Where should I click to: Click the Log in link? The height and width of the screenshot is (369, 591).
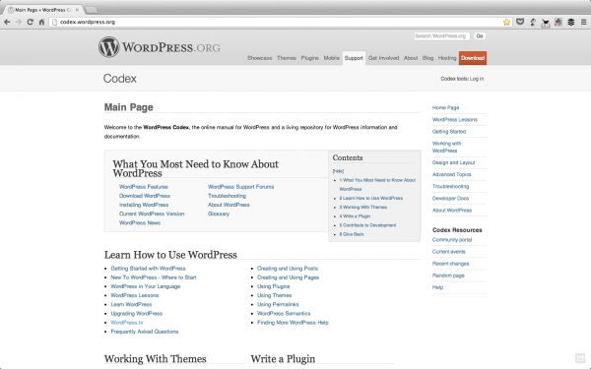point(477,79)
